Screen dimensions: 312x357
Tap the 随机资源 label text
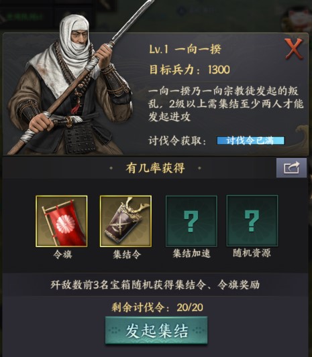(252, 253)
